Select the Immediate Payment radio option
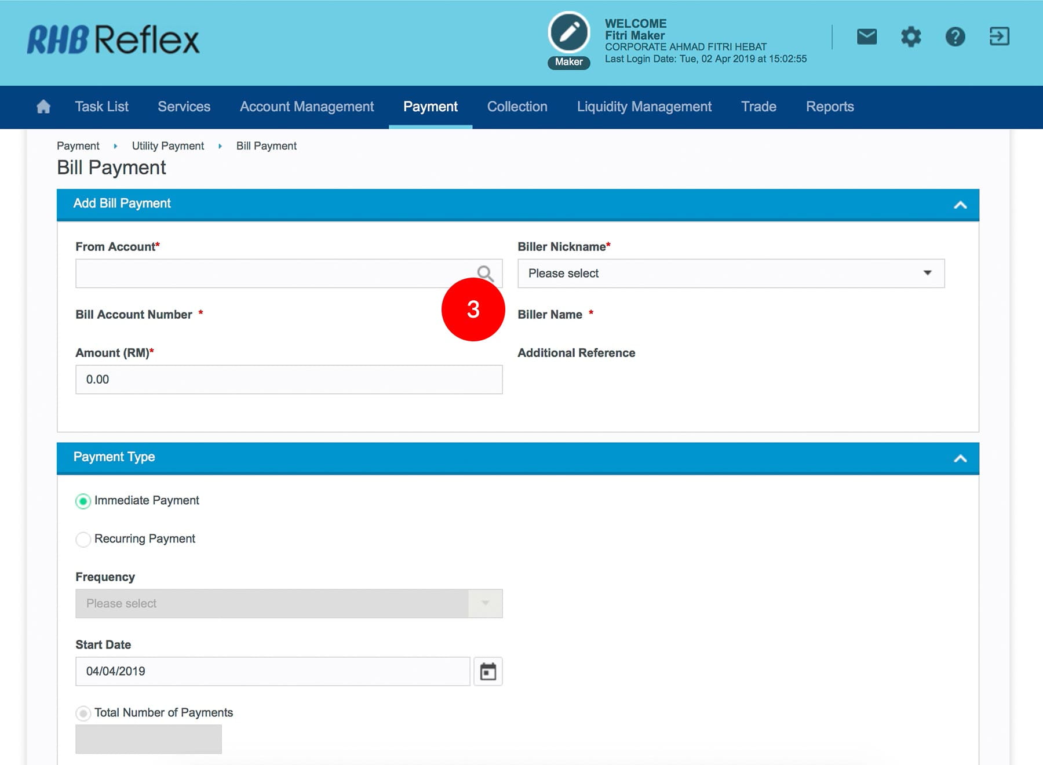 83,501
